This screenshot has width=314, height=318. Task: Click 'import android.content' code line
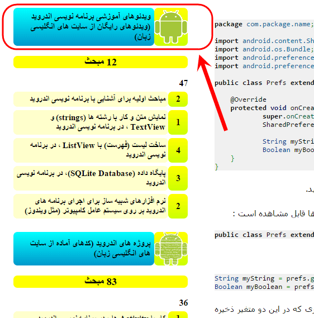pos(264,41)
